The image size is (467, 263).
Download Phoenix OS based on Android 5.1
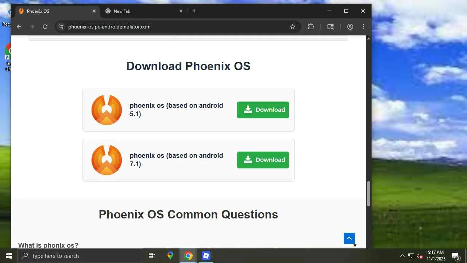(263, 110)
